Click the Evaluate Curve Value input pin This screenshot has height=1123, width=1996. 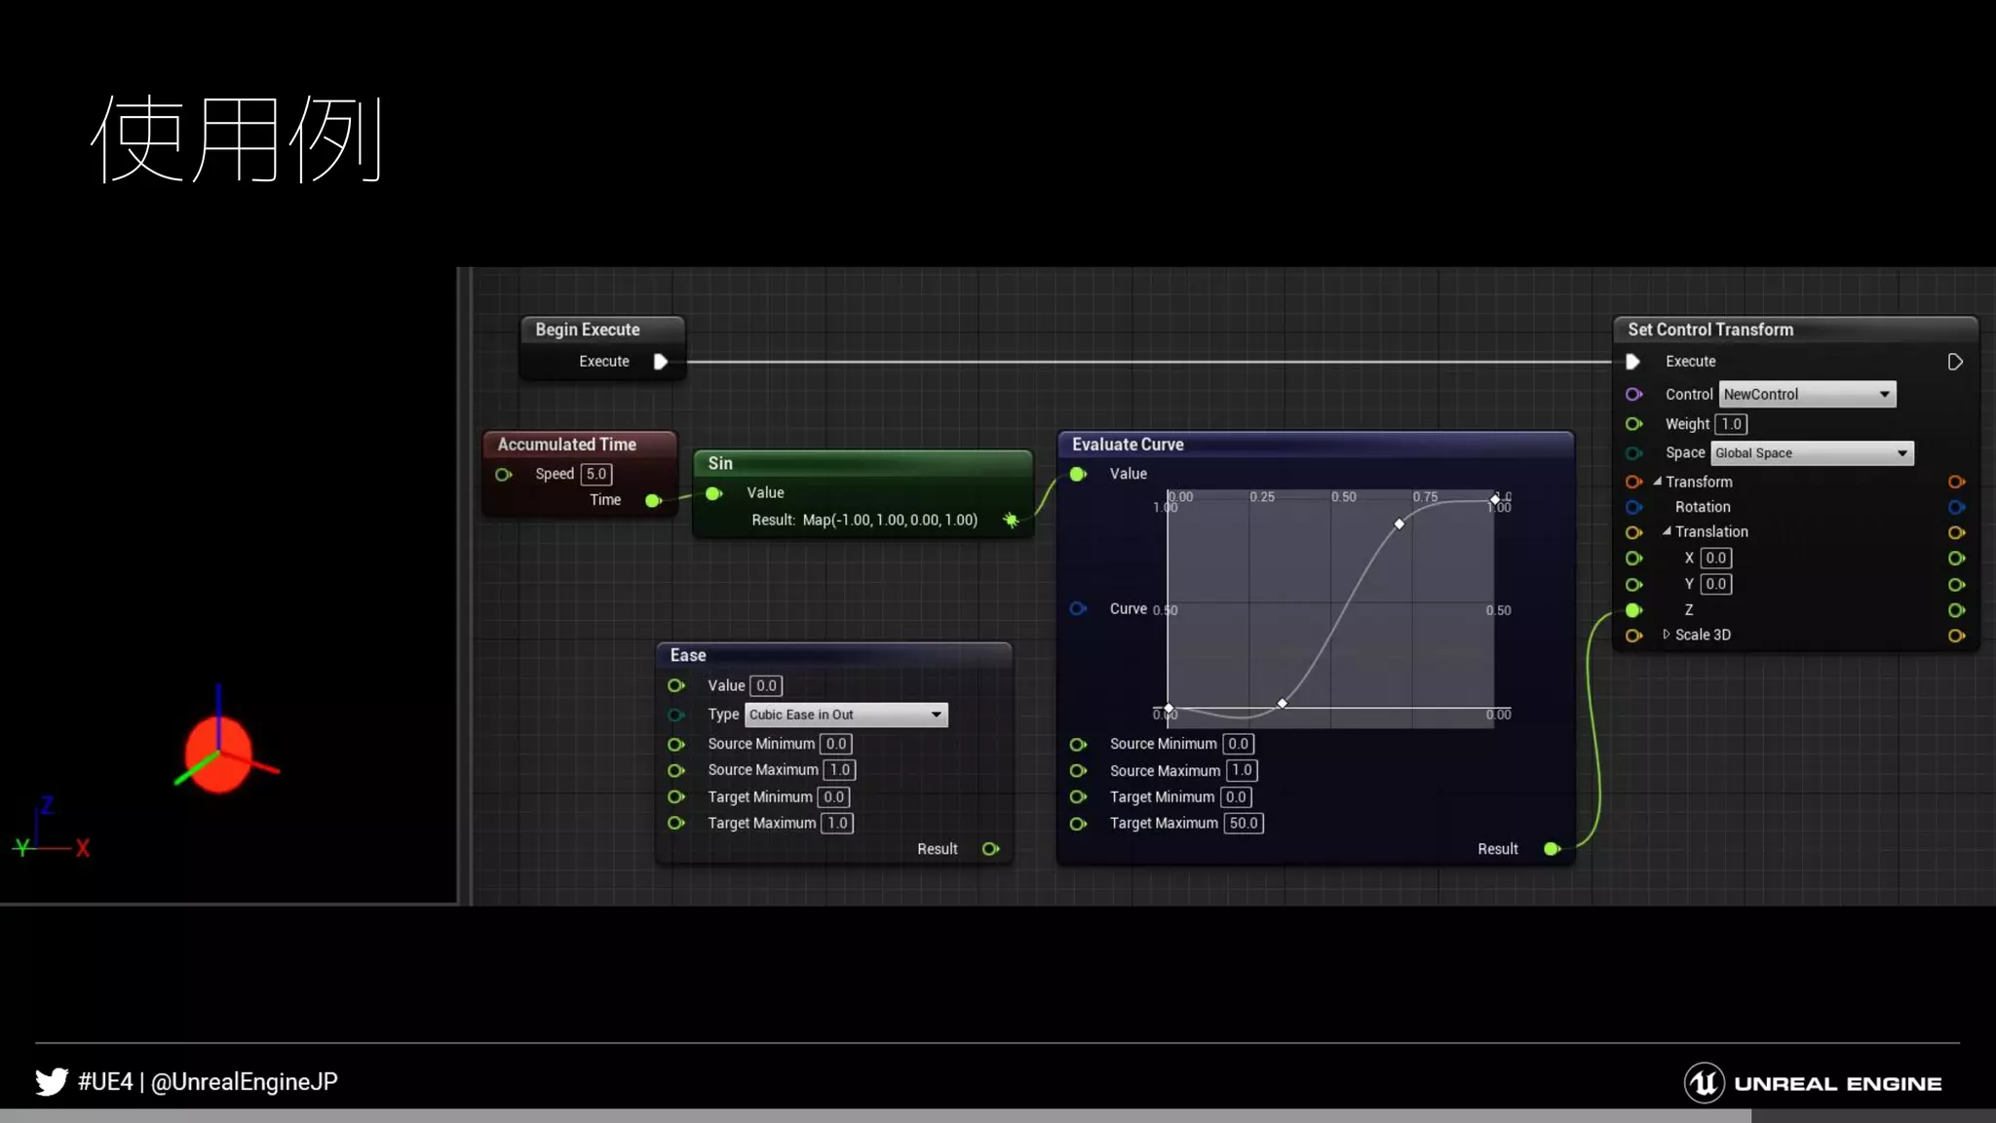coord(1078,474)
